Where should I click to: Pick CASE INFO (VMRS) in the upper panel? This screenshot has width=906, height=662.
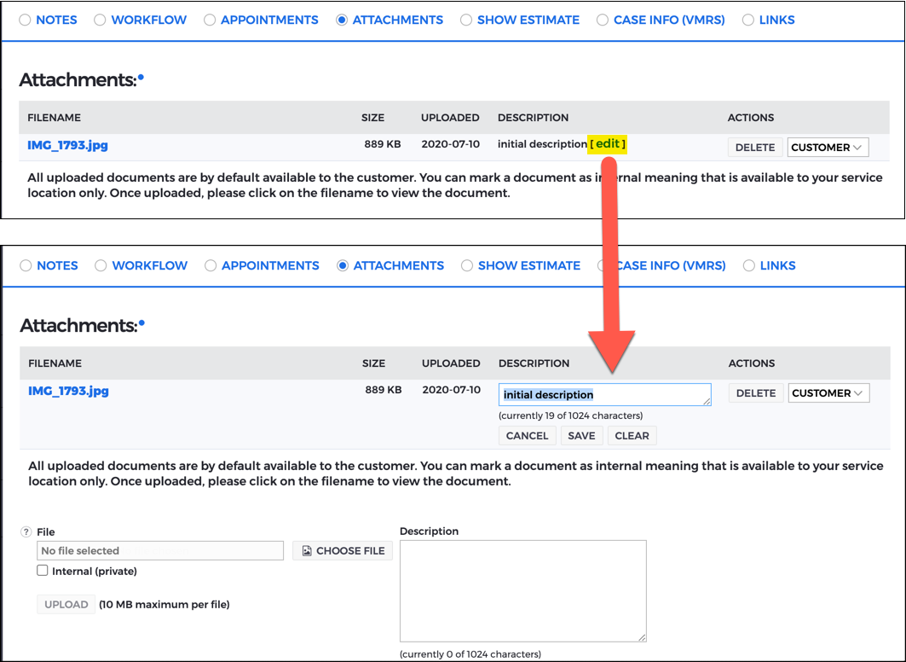(x=603, y=20)
